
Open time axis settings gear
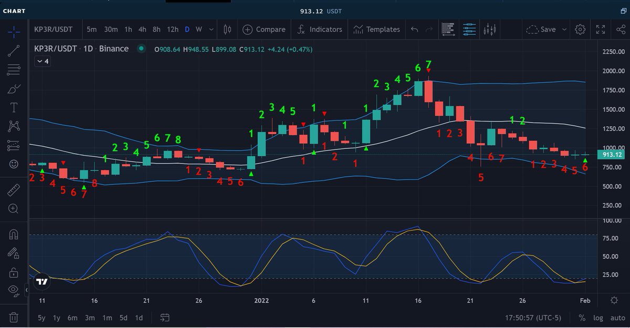click(614, 300)
